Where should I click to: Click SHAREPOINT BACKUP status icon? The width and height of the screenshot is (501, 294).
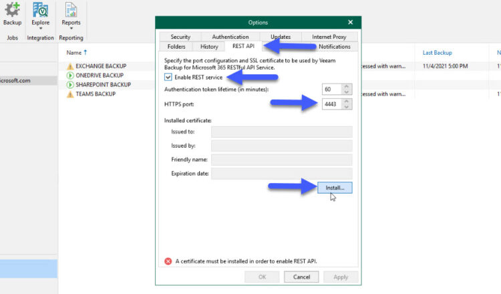pos(70,85)
